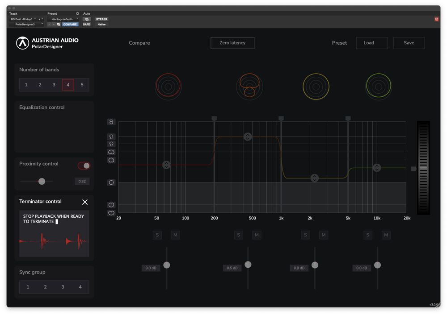447x315 pixels.
Task: Open the BD Dual track dropdown
Action: (23, 19)
